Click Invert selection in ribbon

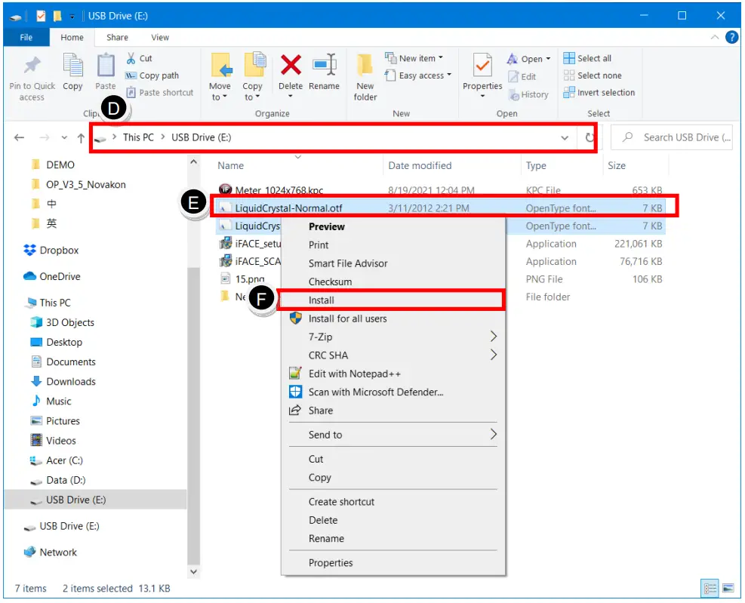click(x=599, y=93)
